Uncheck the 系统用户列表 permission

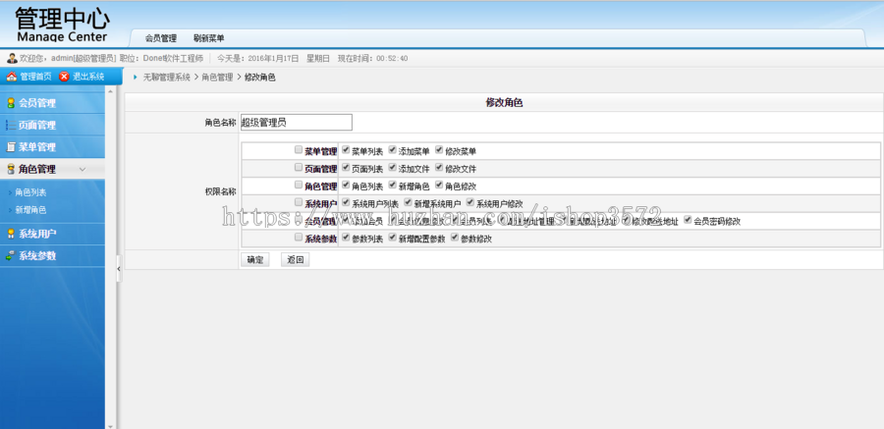(346, 202)
